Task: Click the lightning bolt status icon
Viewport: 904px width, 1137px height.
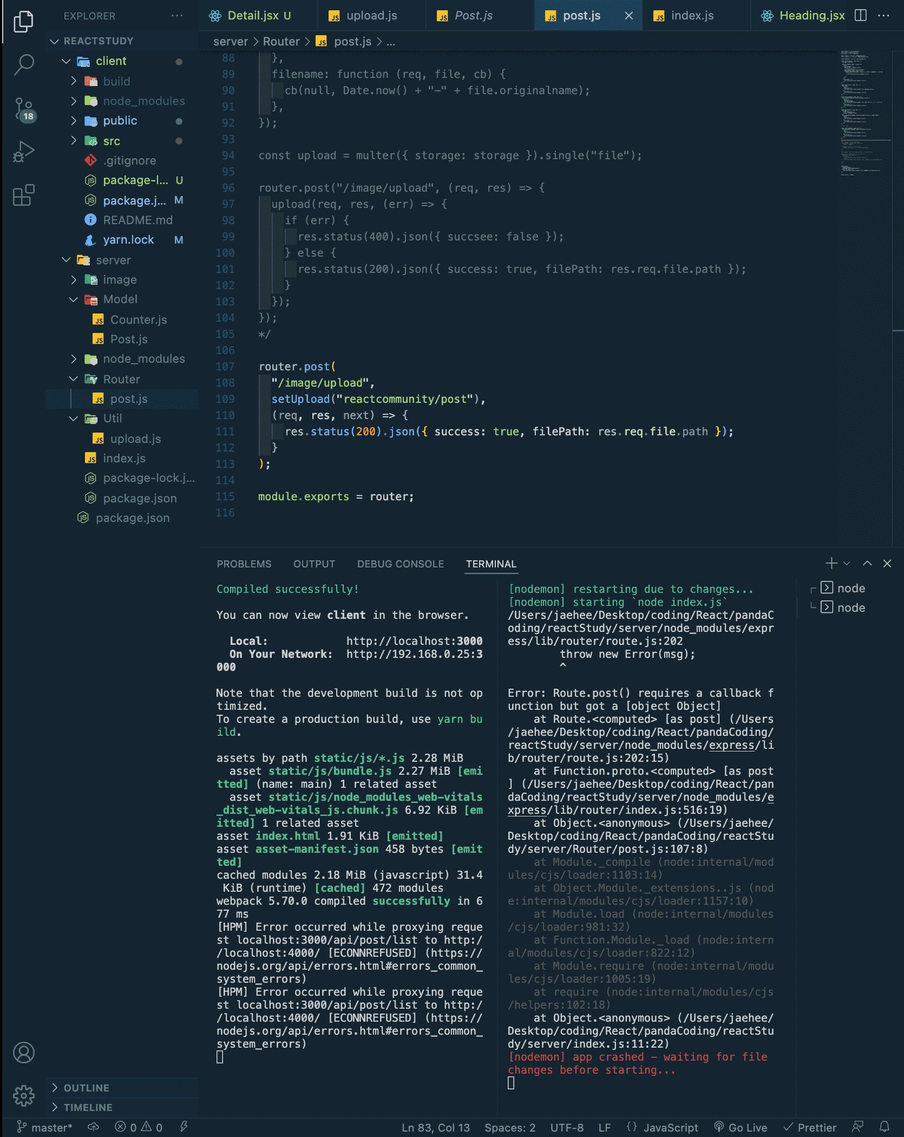Action: tap(184, 1127)
